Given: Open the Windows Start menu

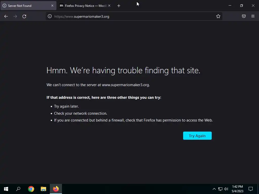Looking at the screenshot, I should pyautogui.click(x=6, y=189).
